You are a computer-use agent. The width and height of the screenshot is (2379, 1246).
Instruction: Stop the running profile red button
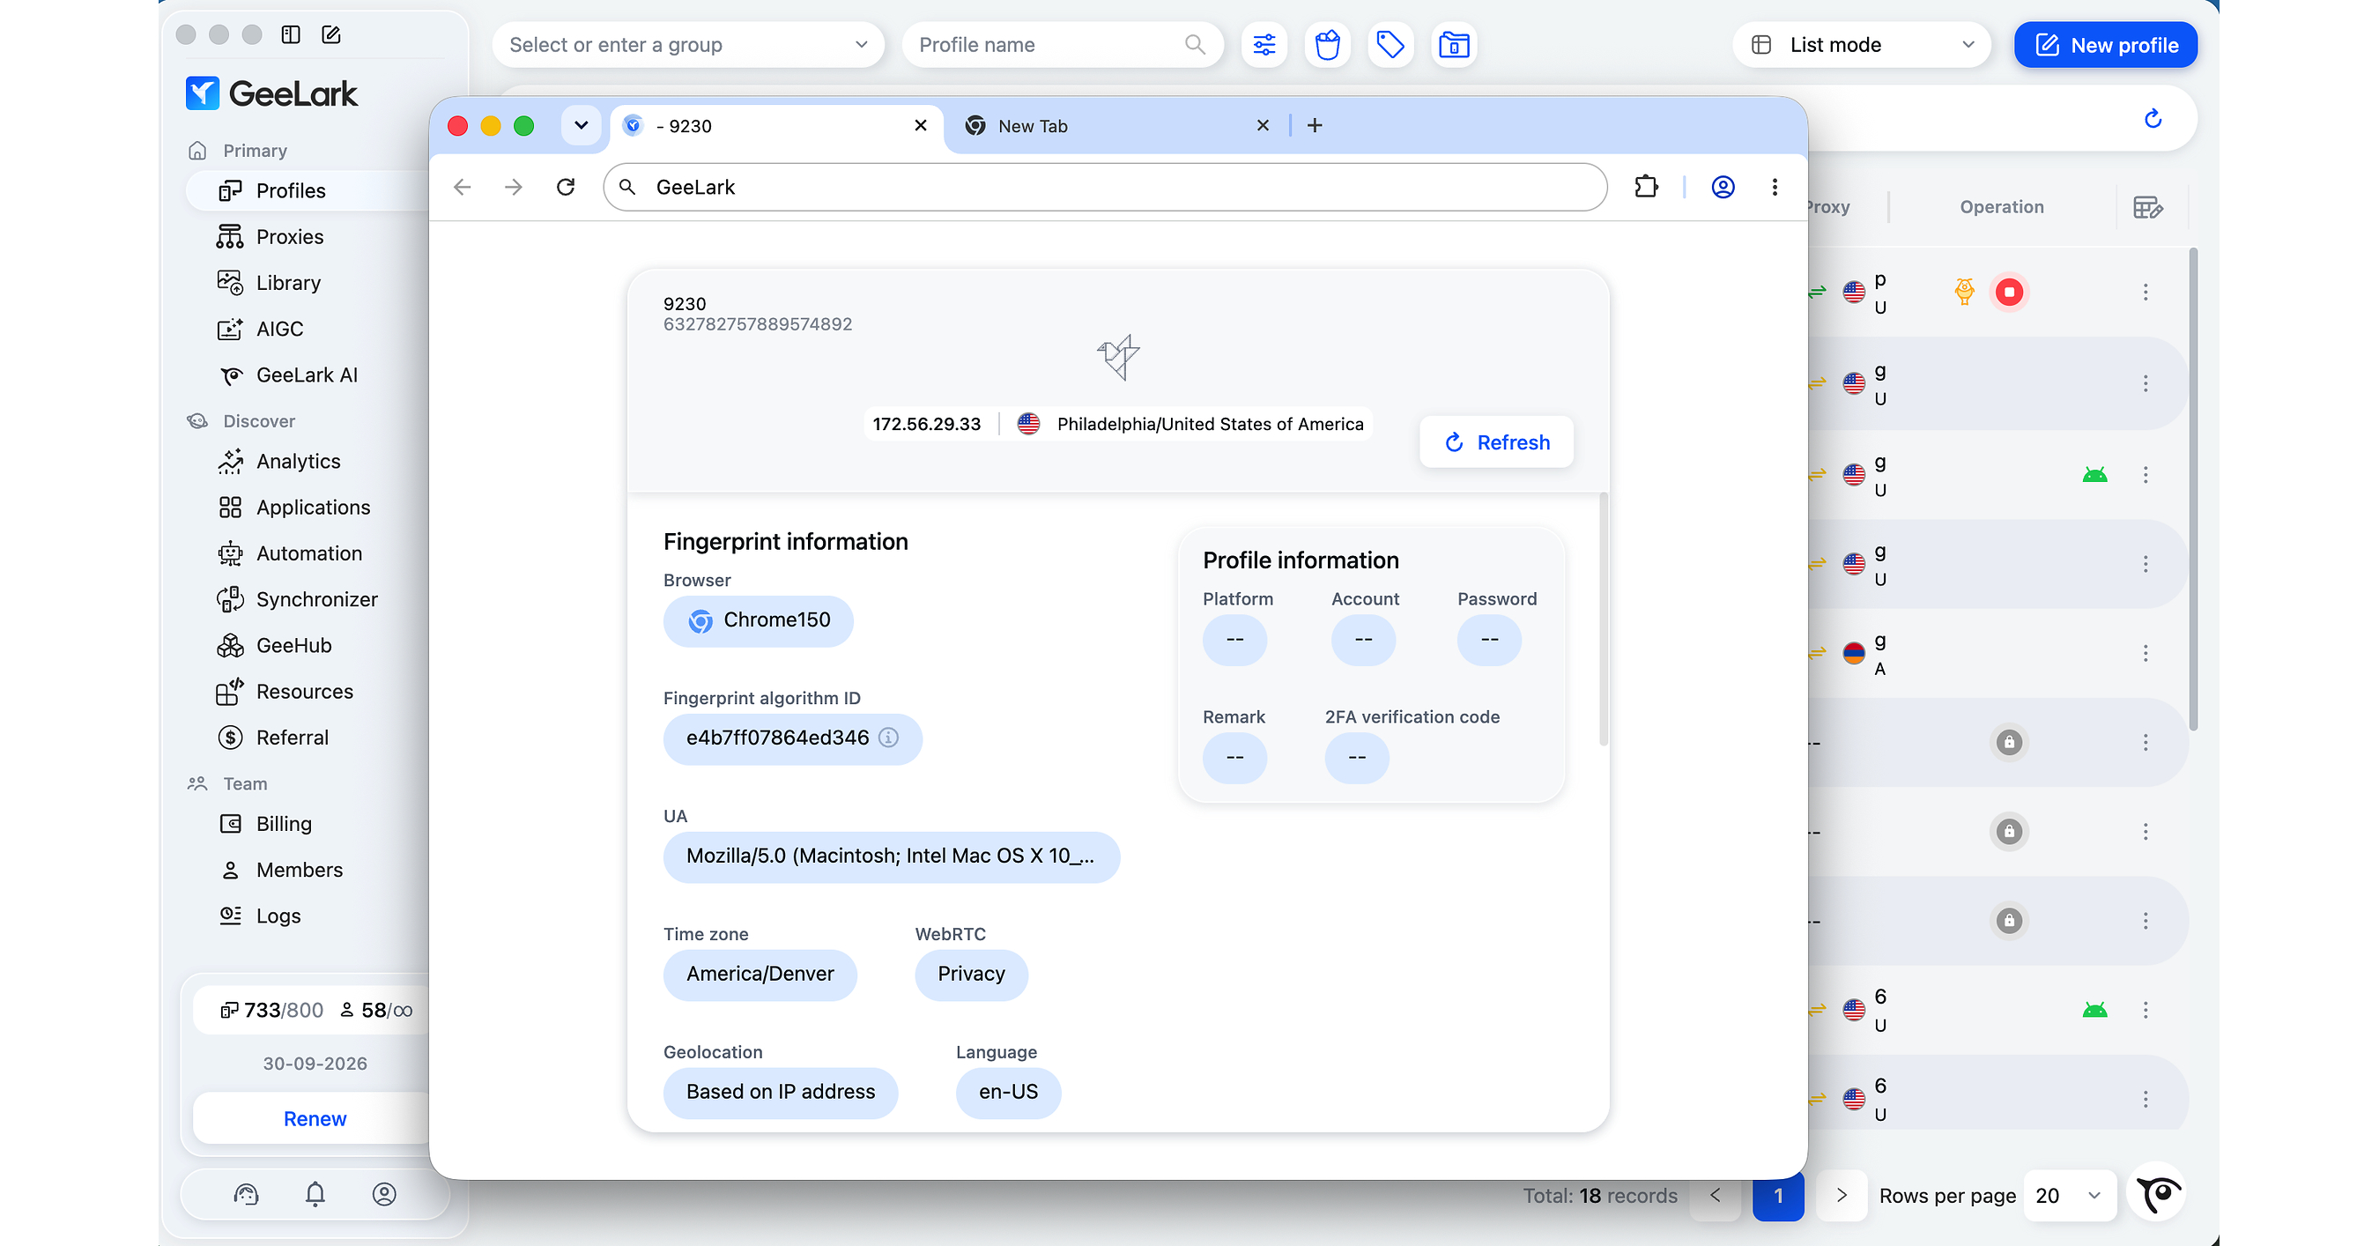[x=2009, y=293]
